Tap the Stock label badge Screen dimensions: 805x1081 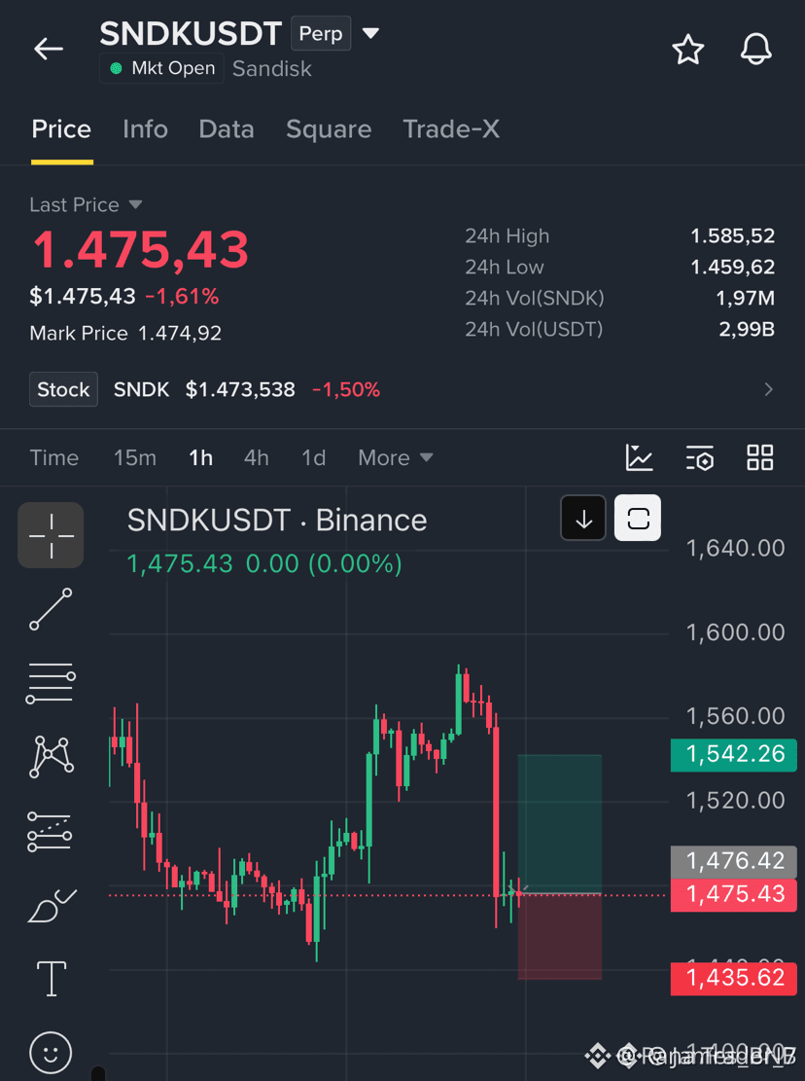(63, 389)
